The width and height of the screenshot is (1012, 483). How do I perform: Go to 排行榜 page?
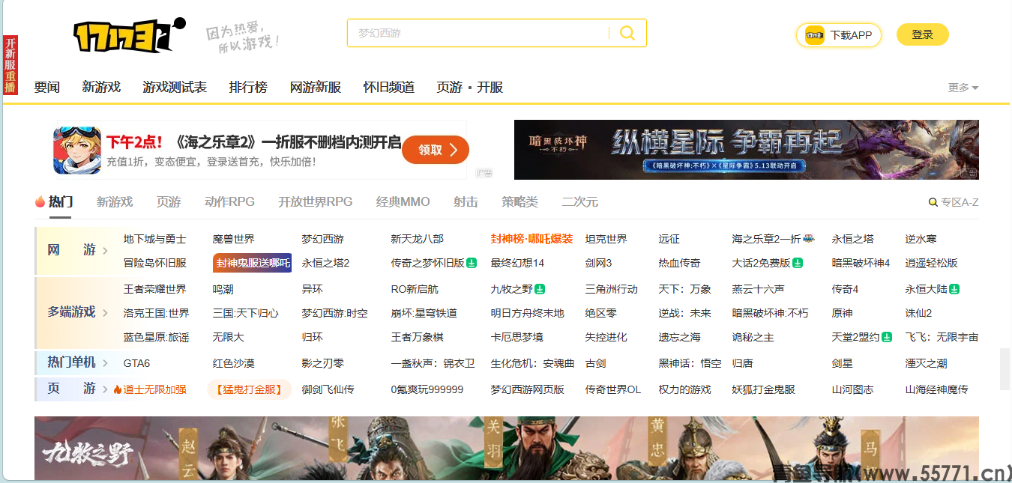[248, 88]
